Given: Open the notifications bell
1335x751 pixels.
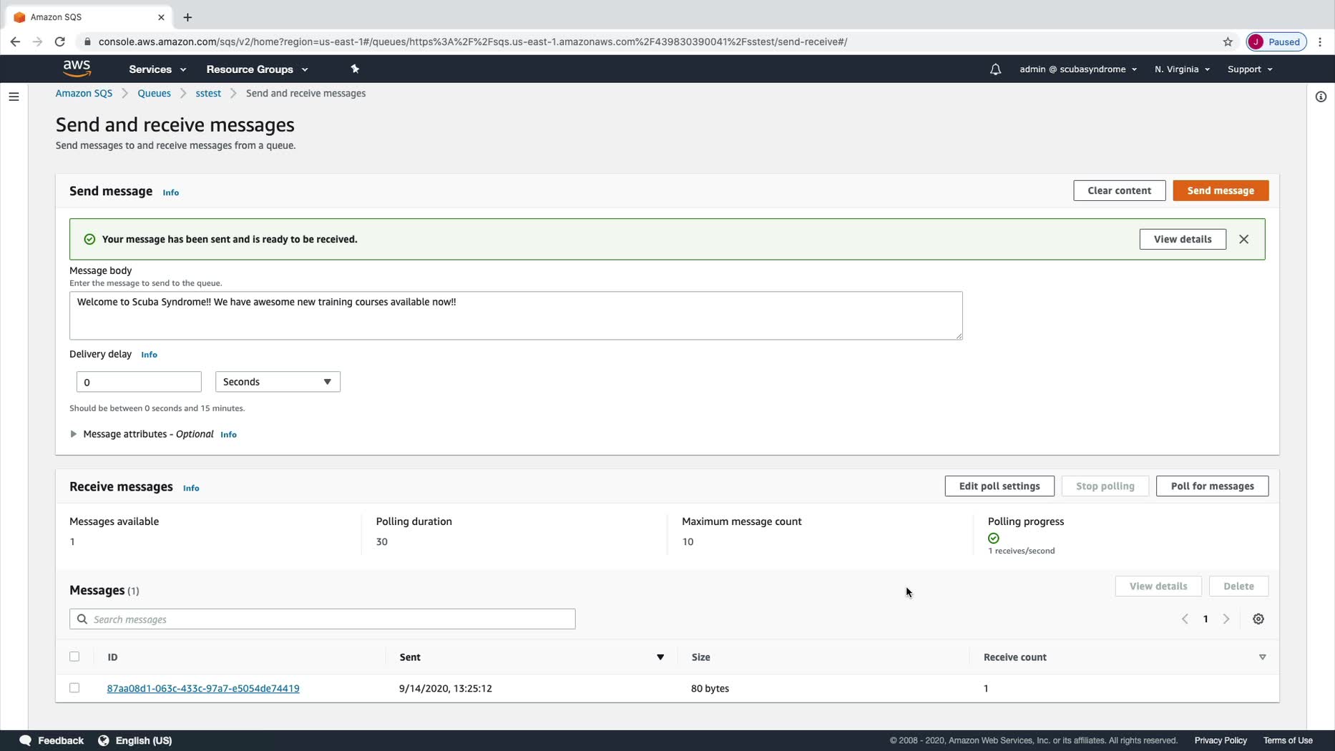Looking at the screenshot, I should coord(995,69).
